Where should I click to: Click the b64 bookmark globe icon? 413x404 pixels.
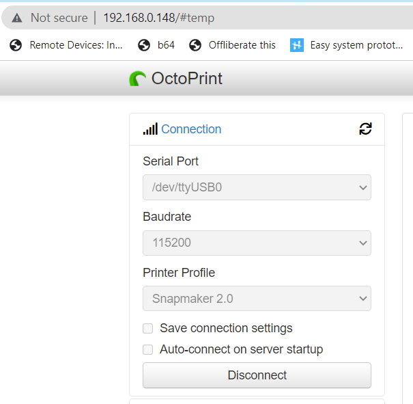(144, 45)
